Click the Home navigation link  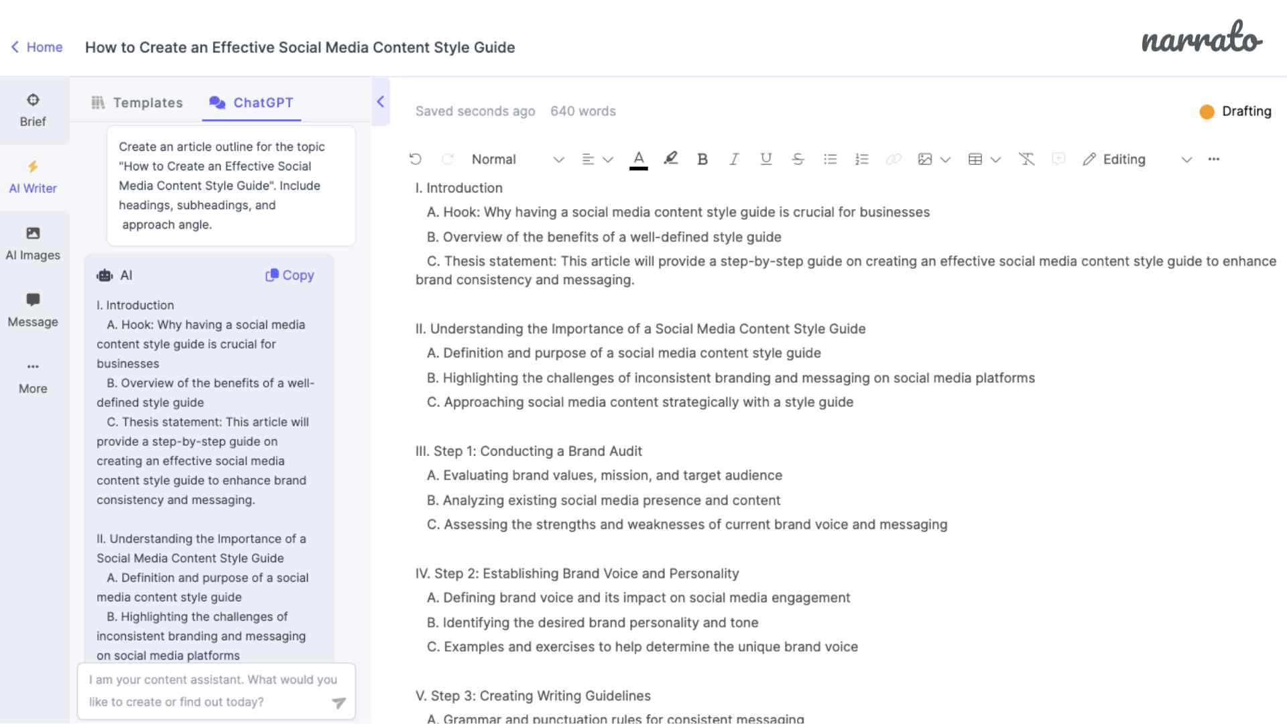point(36,47)
